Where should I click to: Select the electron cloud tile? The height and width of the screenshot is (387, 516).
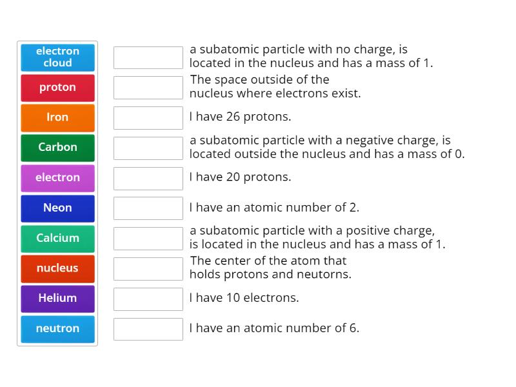(x=57, y=57)
